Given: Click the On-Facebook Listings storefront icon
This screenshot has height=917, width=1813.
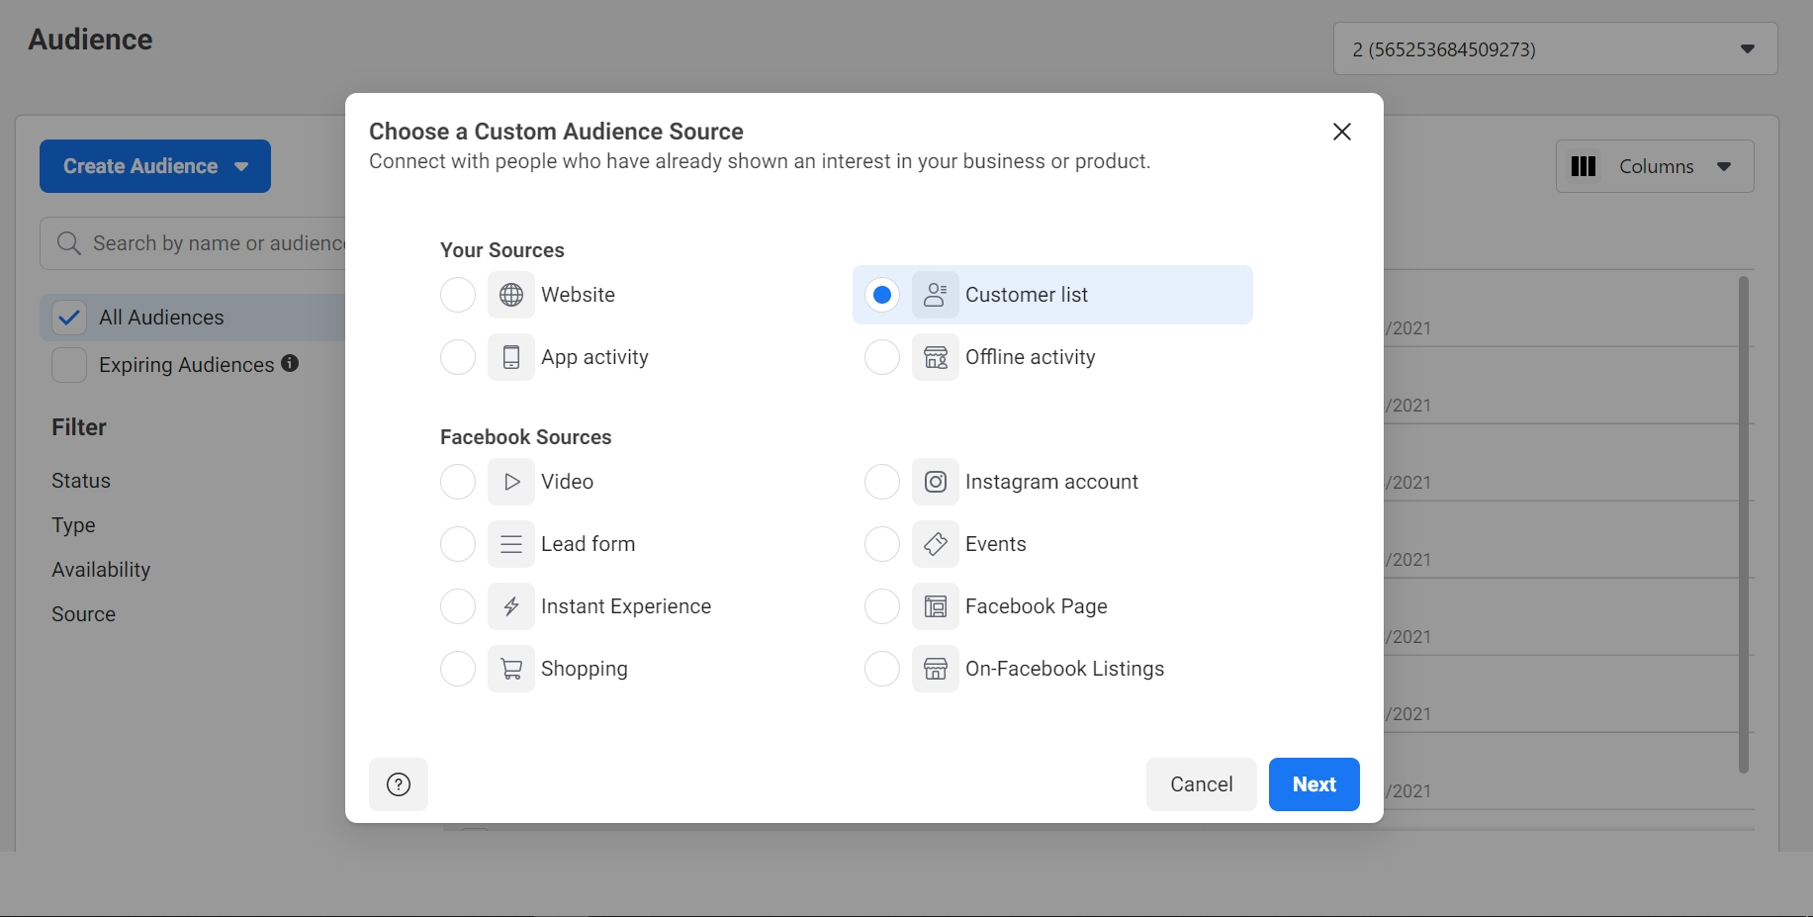Looking at the screenshot, I should 936,669.
